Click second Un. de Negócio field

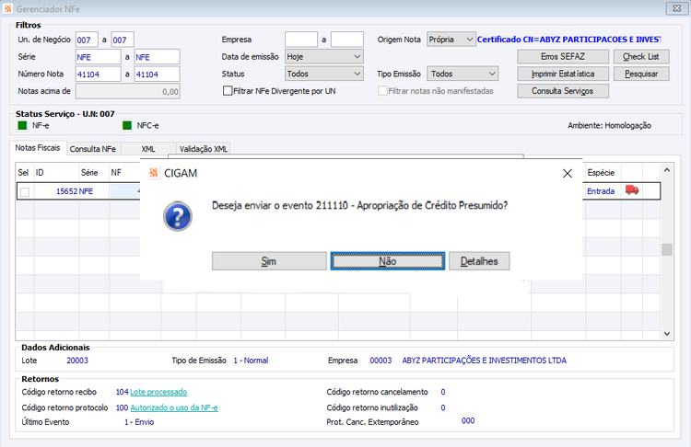coord(123,40)
